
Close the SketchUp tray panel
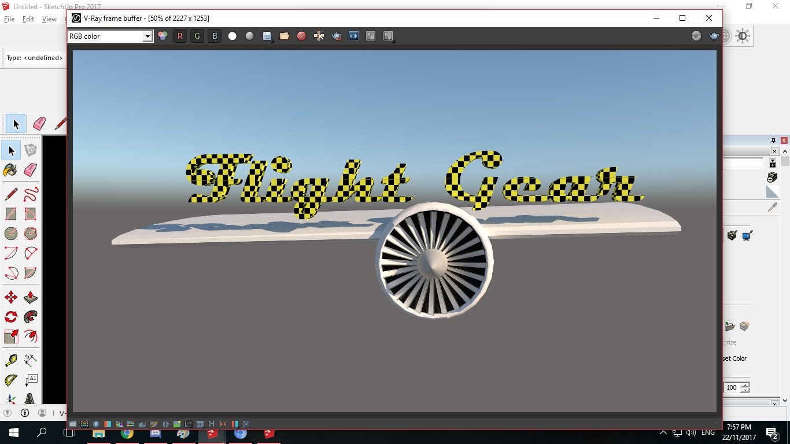[784, 140]
